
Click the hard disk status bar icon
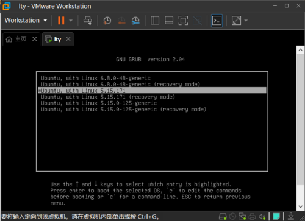point(223,217)
